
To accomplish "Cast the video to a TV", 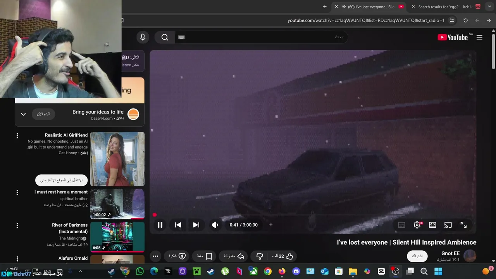I will (x=448, y=225).
